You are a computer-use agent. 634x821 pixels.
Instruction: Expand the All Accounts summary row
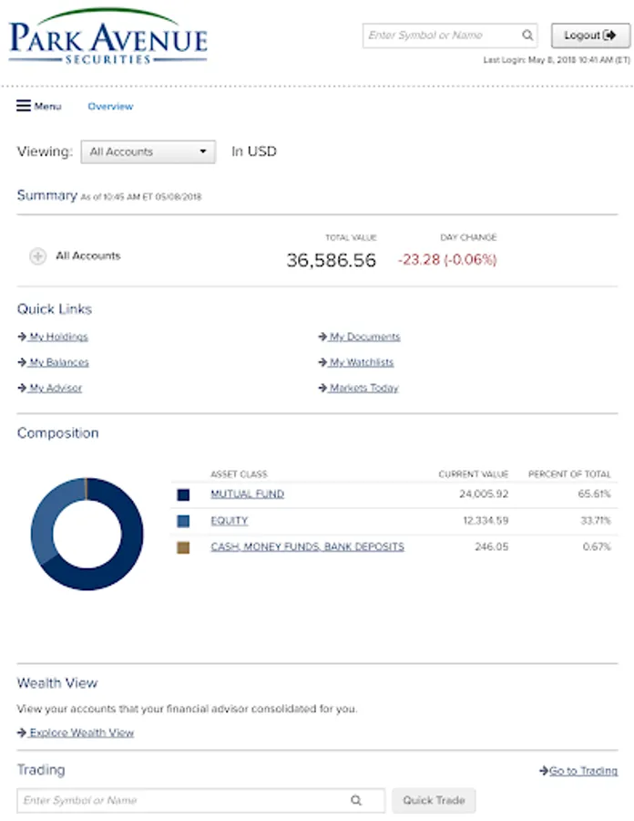[37, 256]
